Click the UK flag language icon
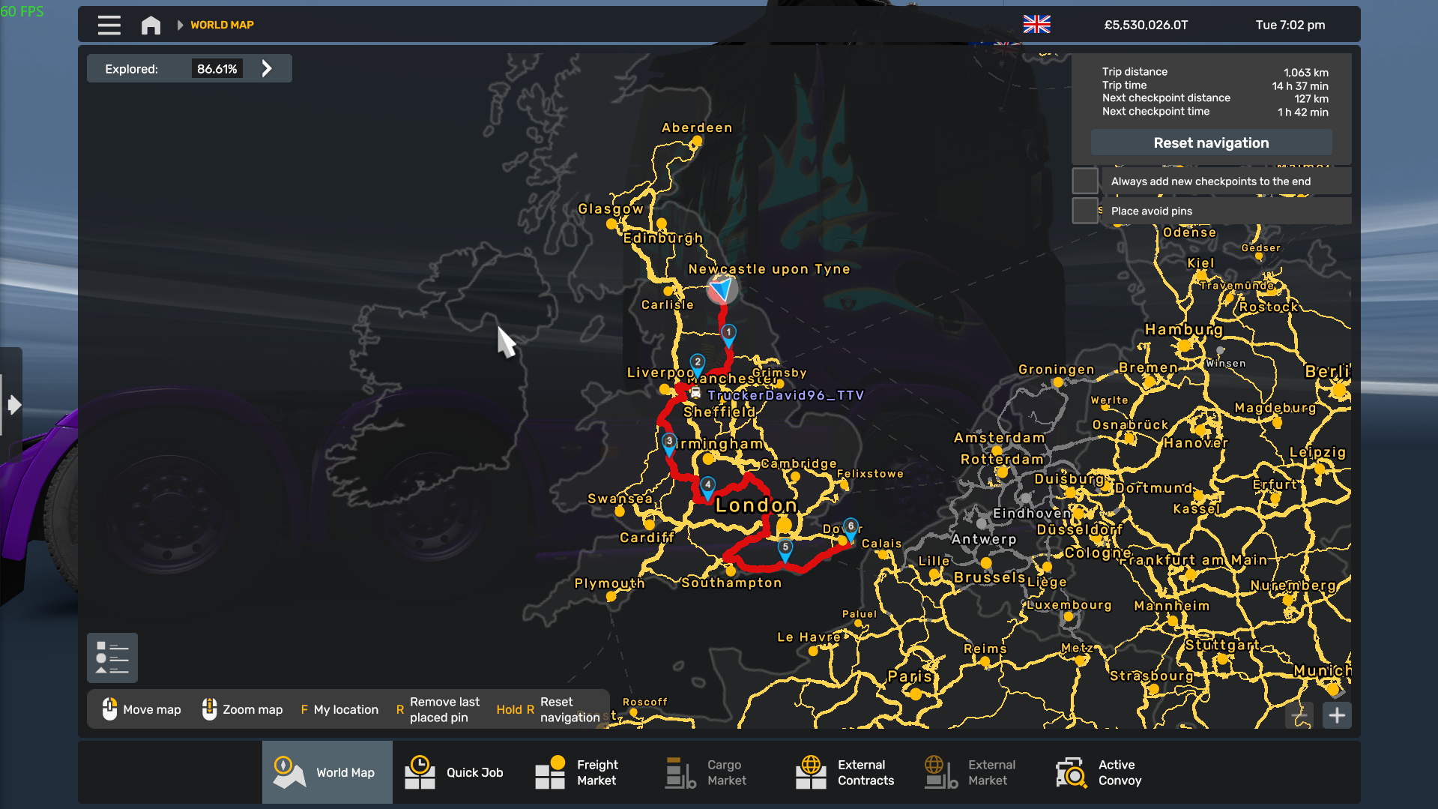Image resolution: width=1438 pixels, height=809 pixels. [x=1036, y=25]
